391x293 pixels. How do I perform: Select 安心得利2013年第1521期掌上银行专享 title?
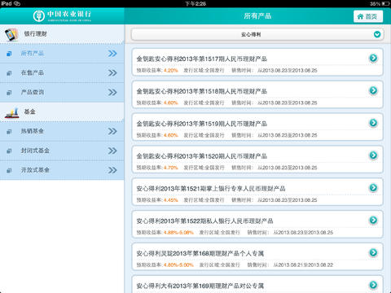(x=211, y=189)
